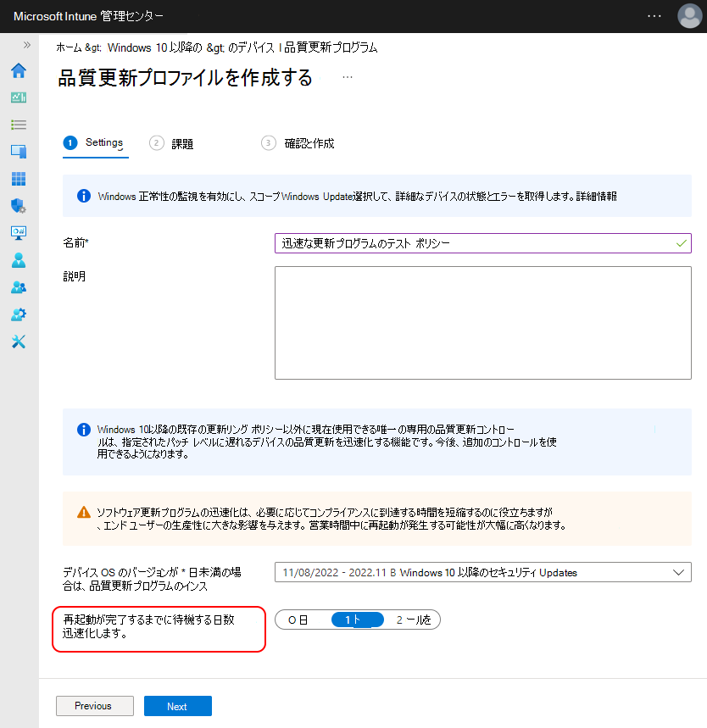Open the security Updates release dropdown
This screenshot has height=728, width=707.
pyautogui.click(x=483, y=572)
